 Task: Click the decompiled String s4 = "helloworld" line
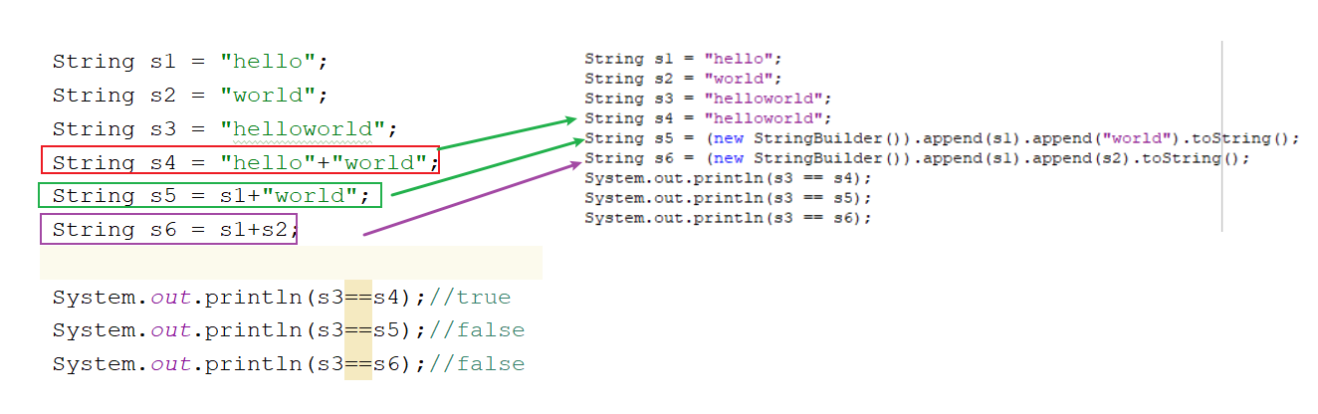coord(707,118)
